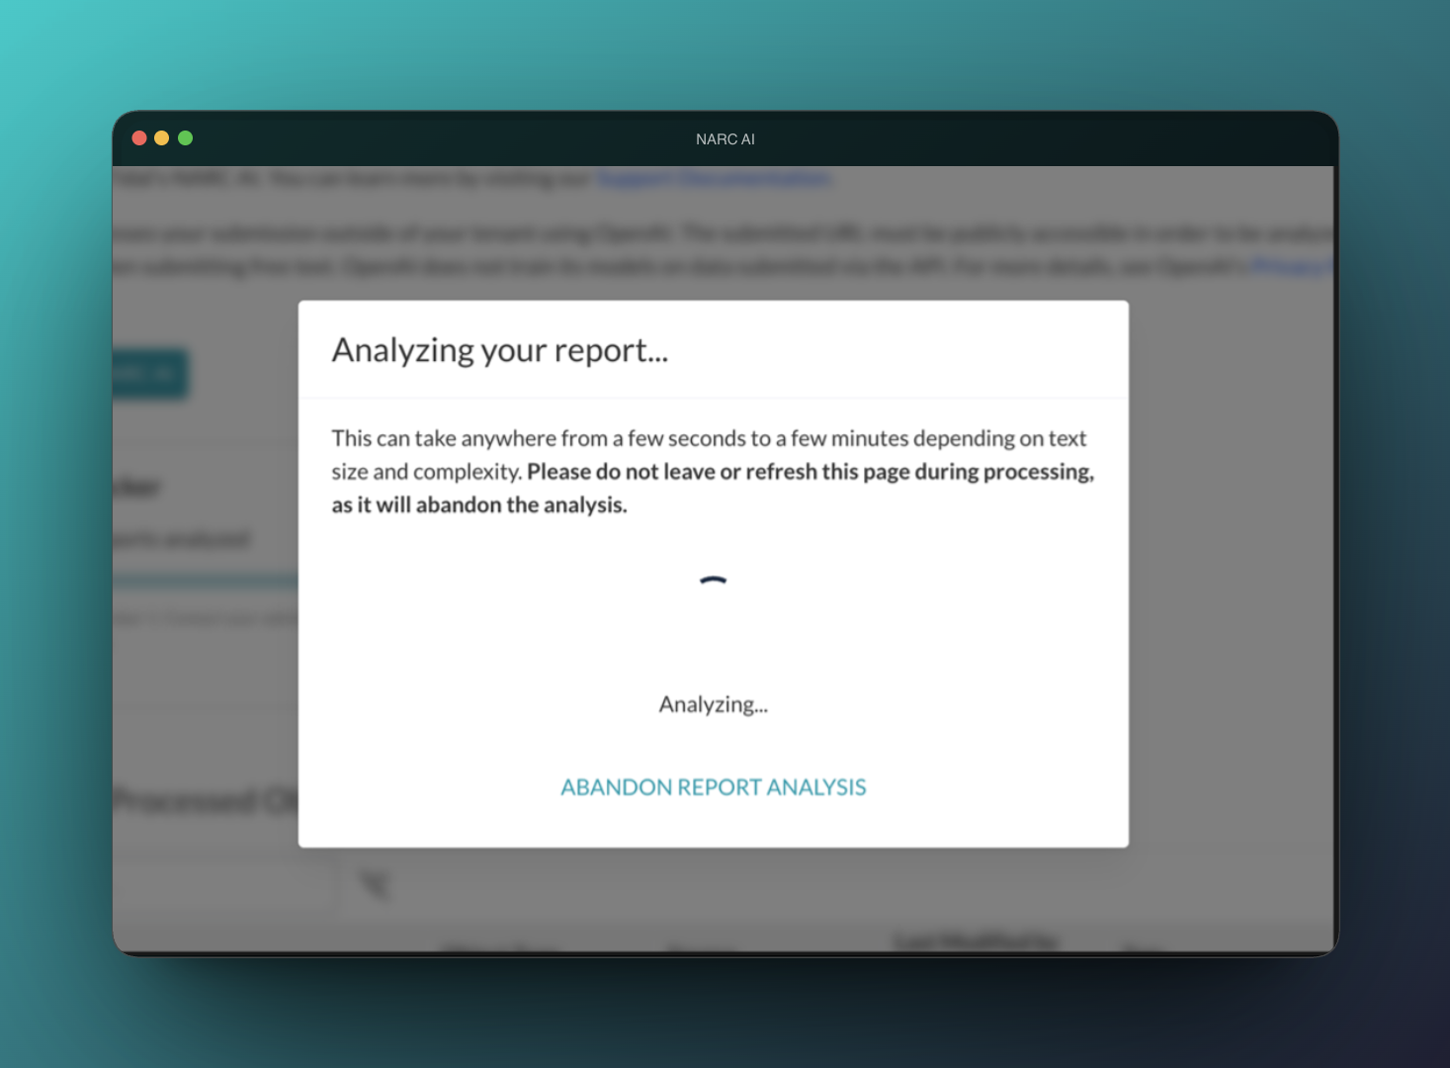Click the "Analyzing..." status text below spinner
This screenshot has width=1450, height=1068.
point(713,704)
